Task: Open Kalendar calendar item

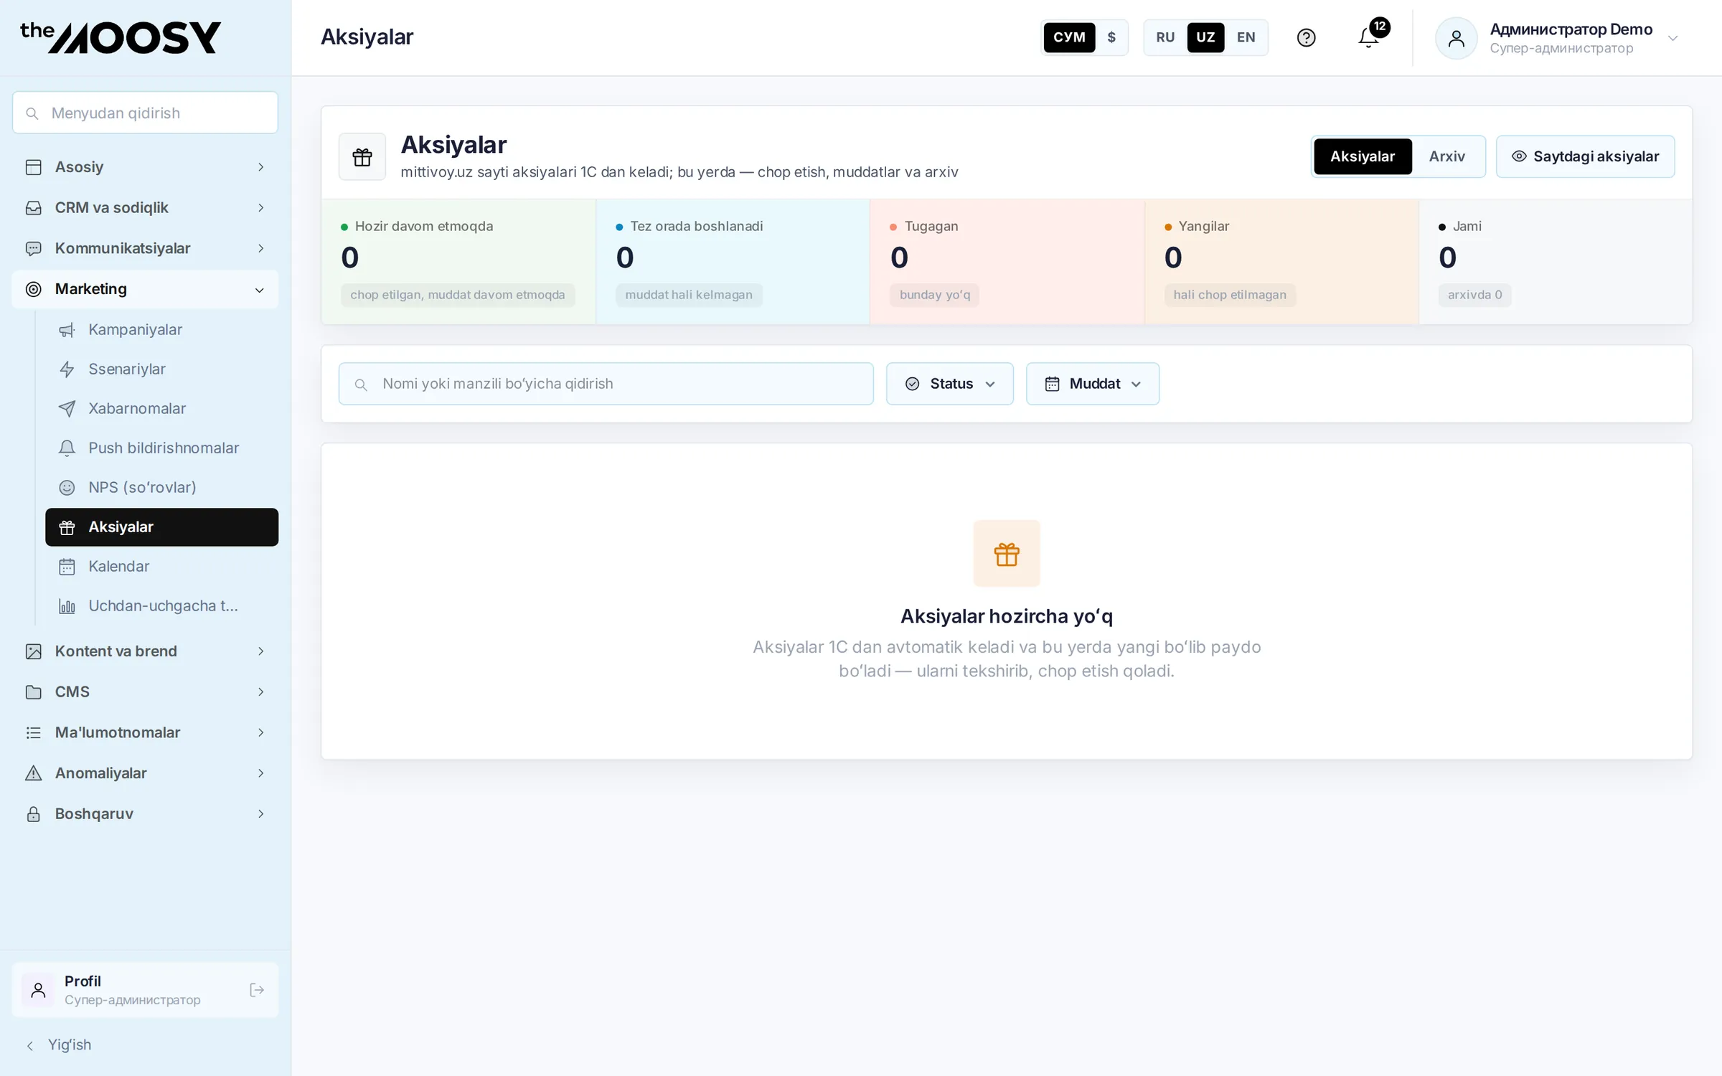Action: (161, 566)
